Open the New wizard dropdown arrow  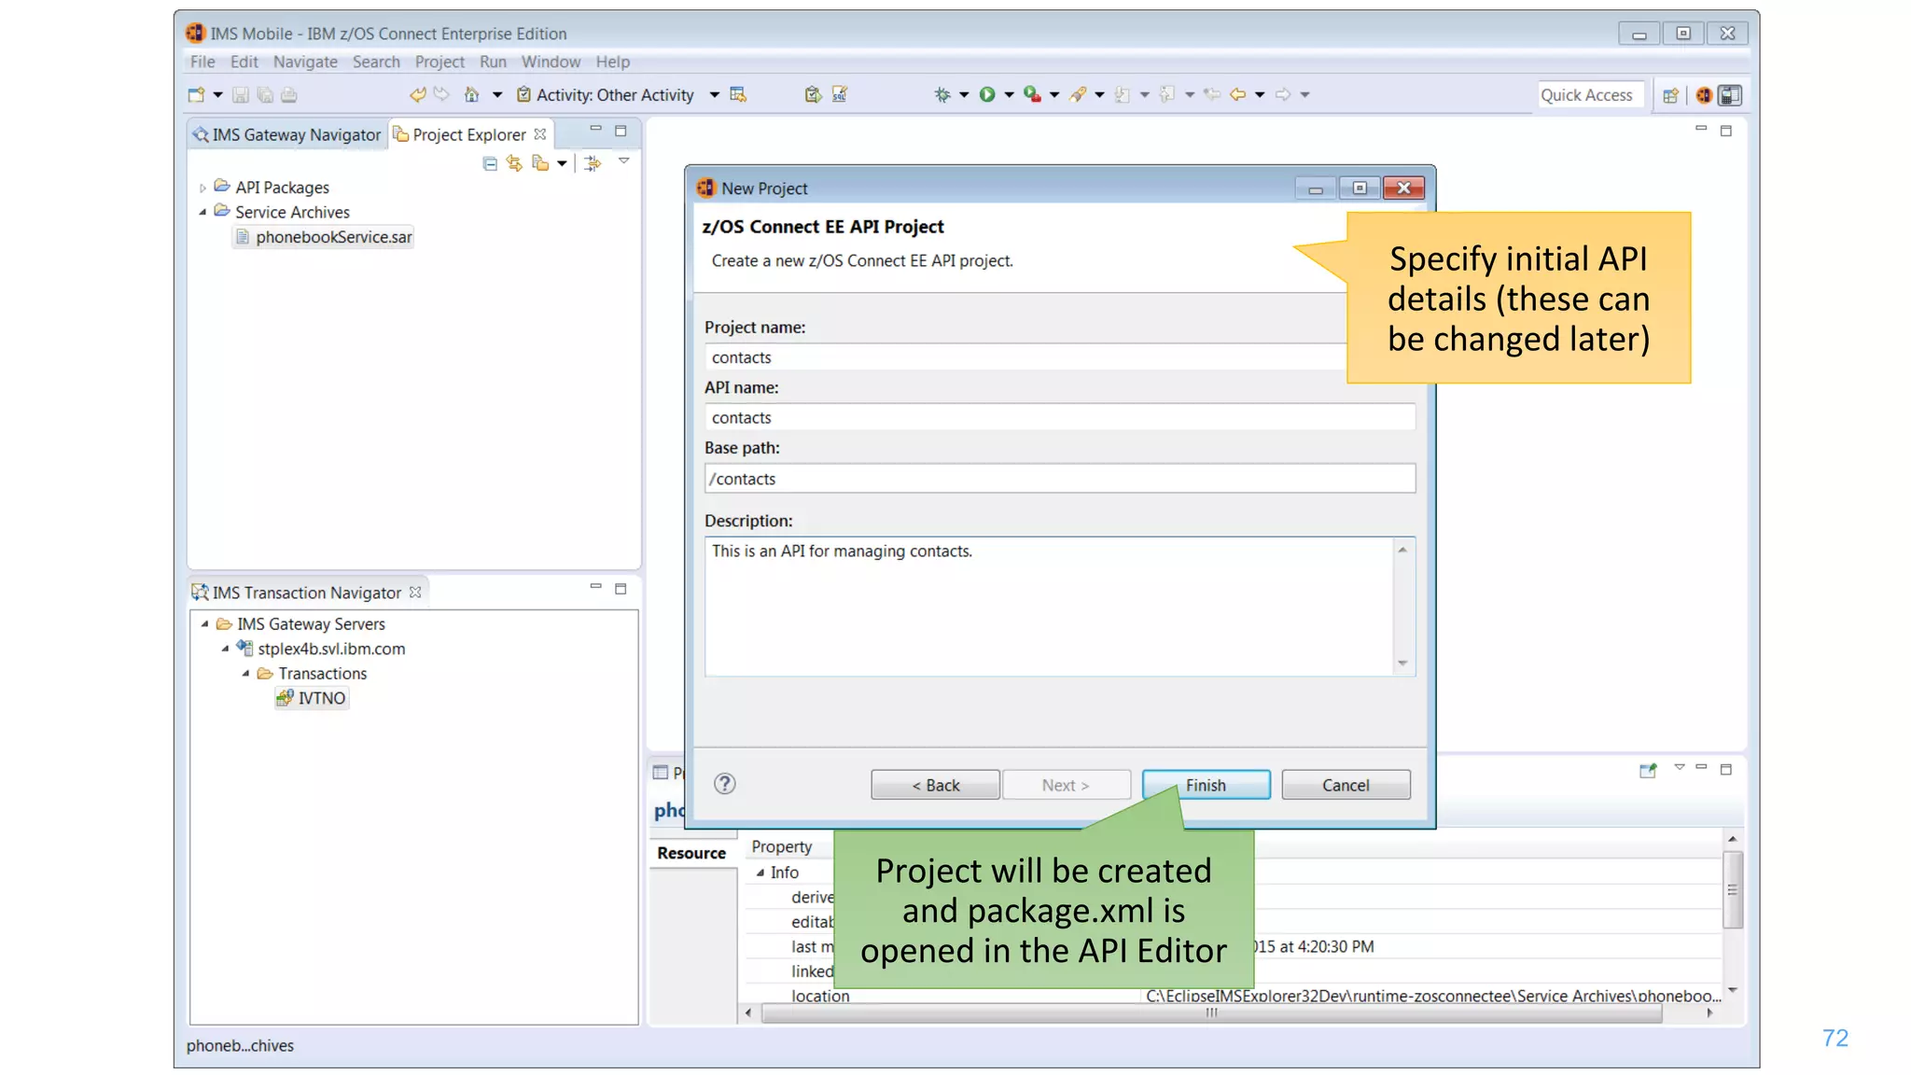click(x=217, y=94)
